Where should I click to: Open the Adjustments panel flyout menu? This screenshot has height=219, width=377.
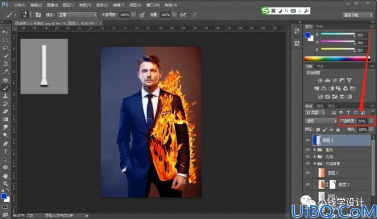click(372, 66)
